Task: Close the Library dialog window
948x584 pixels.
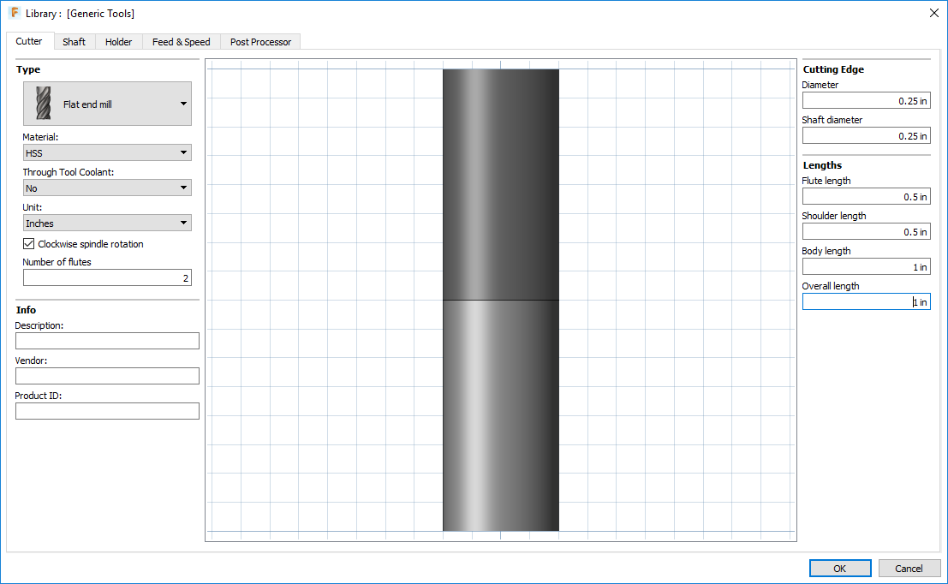Action: click(933, 13)
